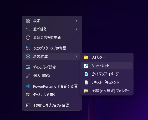
Task: Click the PowerRename icon
Action: [28, 86]
